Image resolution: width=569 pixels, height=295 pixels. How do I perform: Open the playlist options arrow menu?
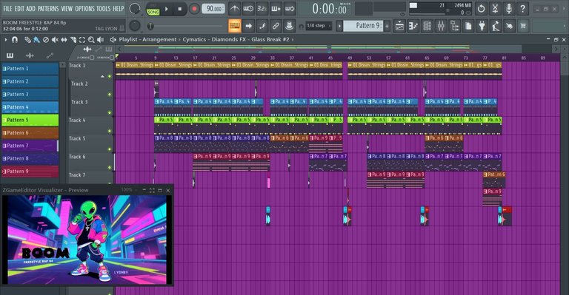click(x=5, y=39)
